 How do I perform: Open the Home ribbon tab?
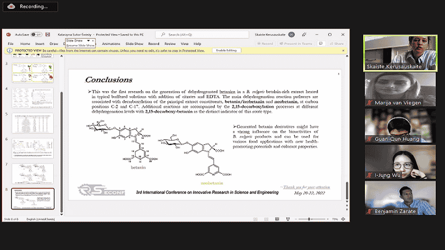coord(25,44)
